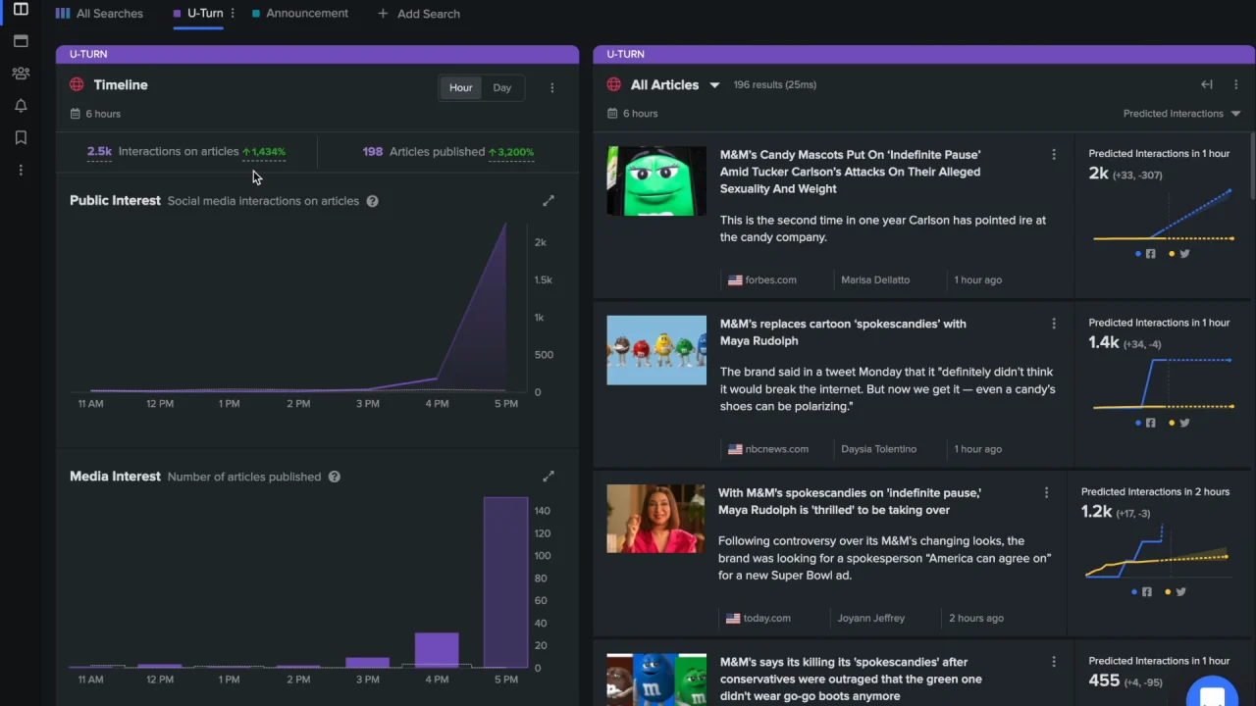This screenshot has height=706, width=1256.
Task: Open sidebar more options dots
Action: pos(21,171)
